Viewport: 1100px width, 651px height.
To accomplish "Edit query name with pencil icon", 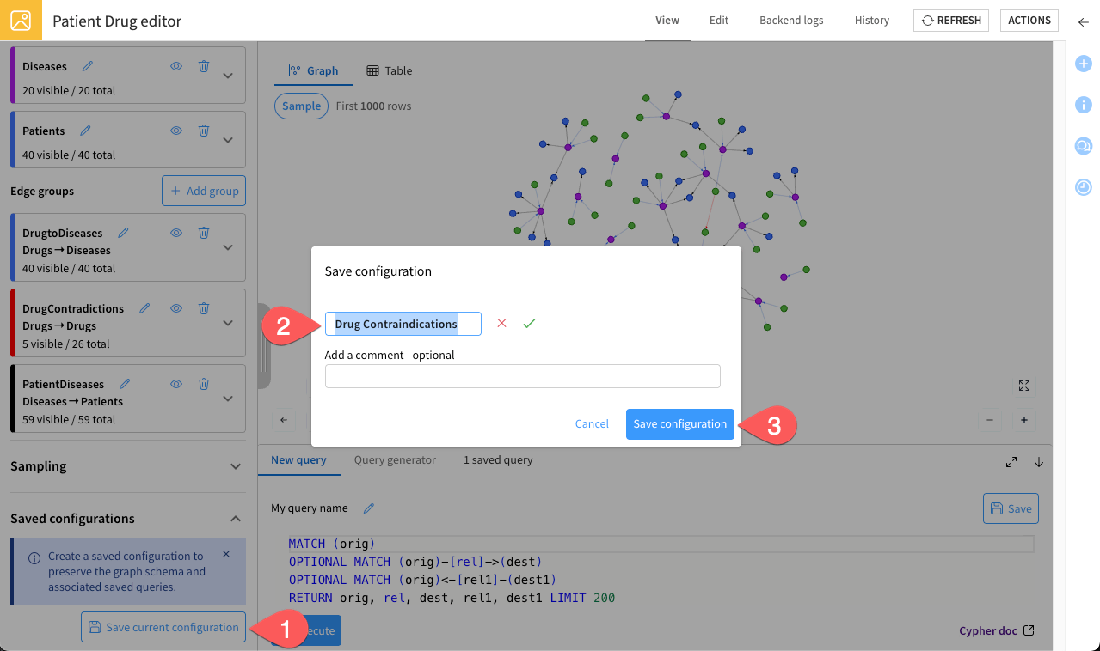I will pyautogui.click(x=369, y=508).
